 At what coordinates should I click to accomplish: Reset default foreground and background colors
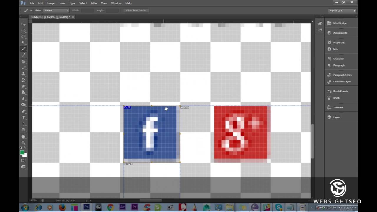point(21,148)
